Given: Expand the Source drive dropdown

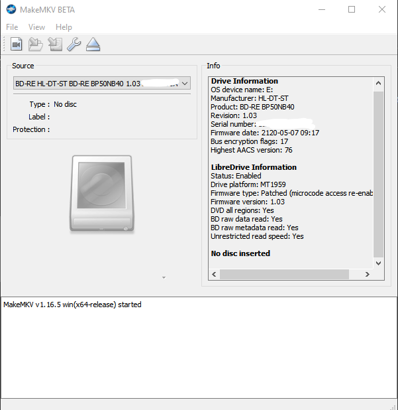Looking at the screenshot, I should 185,84.
